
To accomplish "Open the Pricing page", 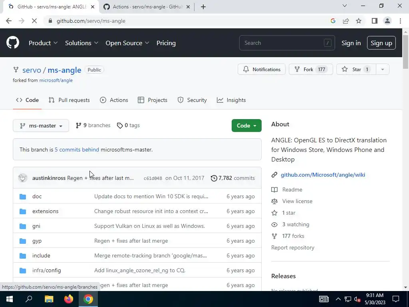I will (166, 43).
